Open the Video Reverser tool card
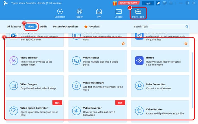Screen dimensions: 198x124 (98, 111)
